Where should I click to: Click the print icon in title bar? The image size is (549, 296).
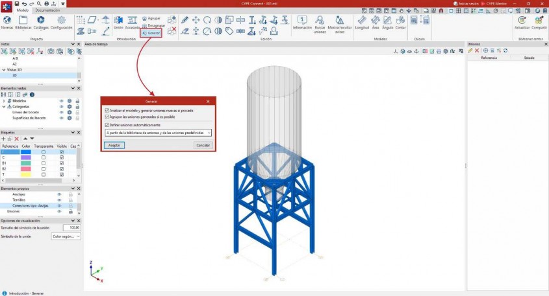coord(47,3)
